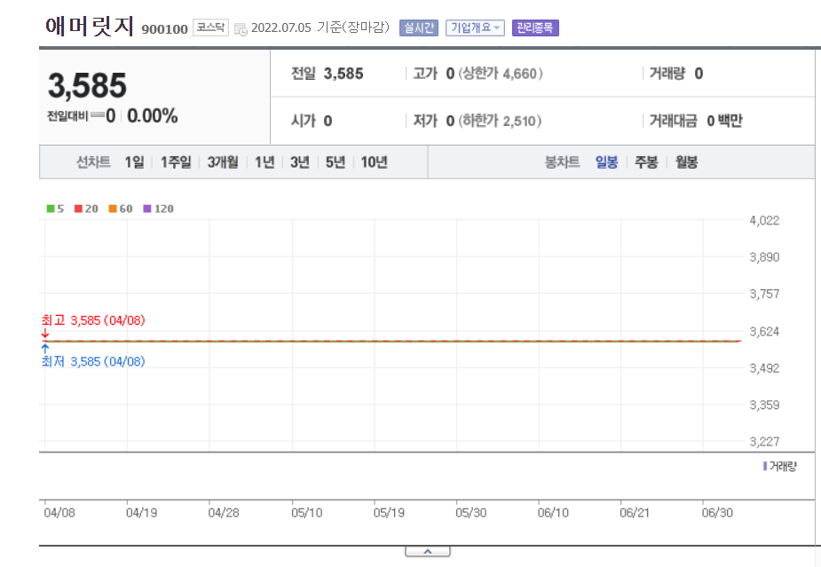This screenshot has width=821, height=567.
Task: Select the 3개월 line chart period
Action: tap(223, 162)
